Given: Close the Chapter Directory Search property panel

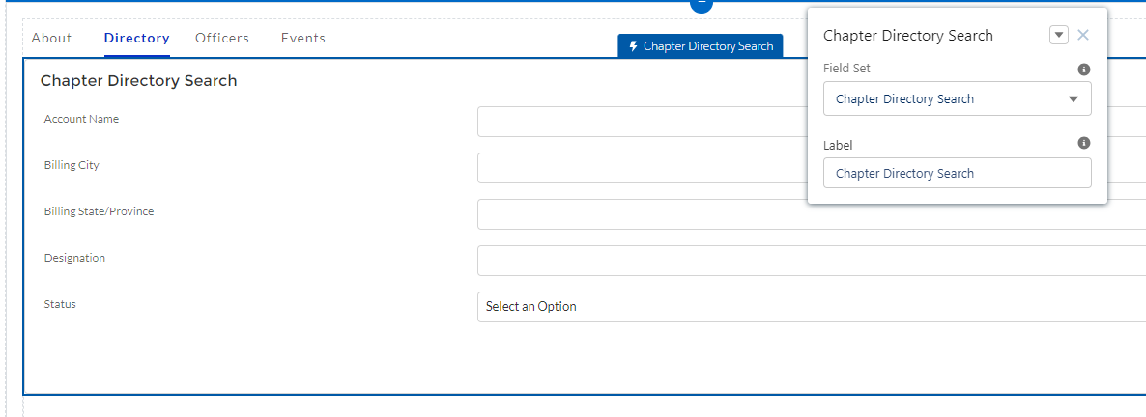Looking at the screenshot, I should [1083, 36].
